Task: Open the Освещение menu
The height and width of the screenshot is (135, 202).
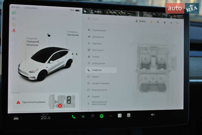Action: click(96, 63)
